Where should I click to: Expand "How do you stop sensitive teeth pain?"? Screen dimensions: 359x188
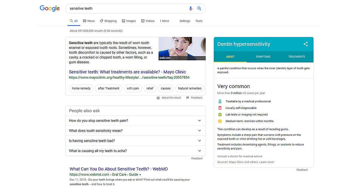[200, 121]
